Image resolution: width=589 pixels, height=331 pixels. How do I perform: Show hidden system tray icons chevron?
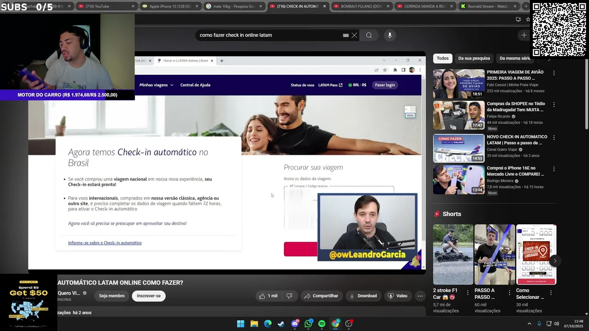[x=529, y=324]
